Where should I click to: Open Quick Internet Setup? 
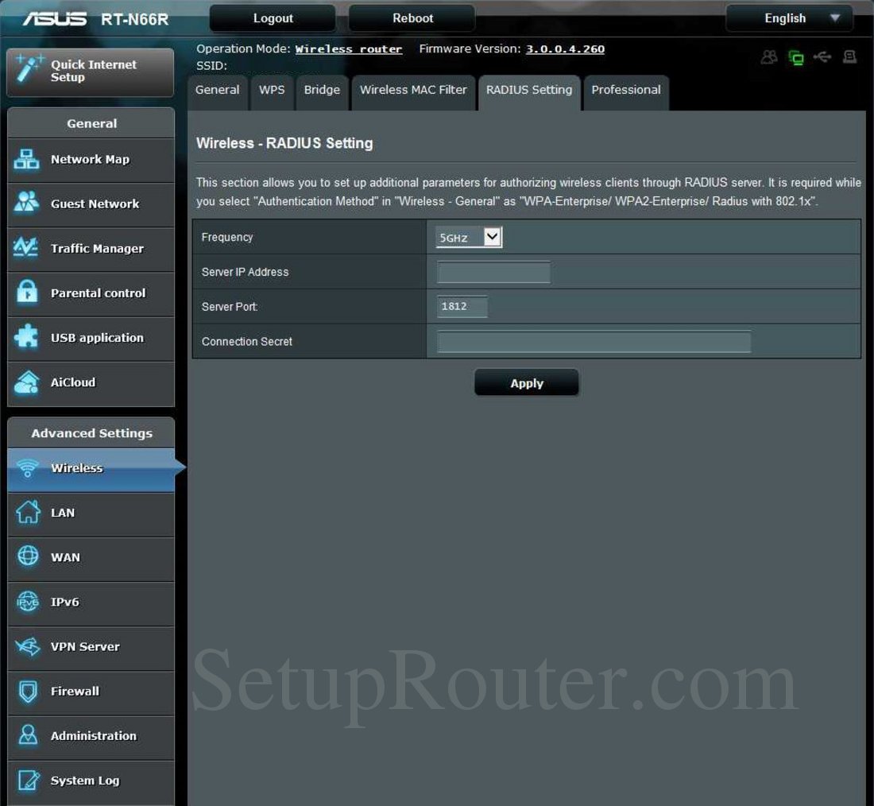pos(91,72)
